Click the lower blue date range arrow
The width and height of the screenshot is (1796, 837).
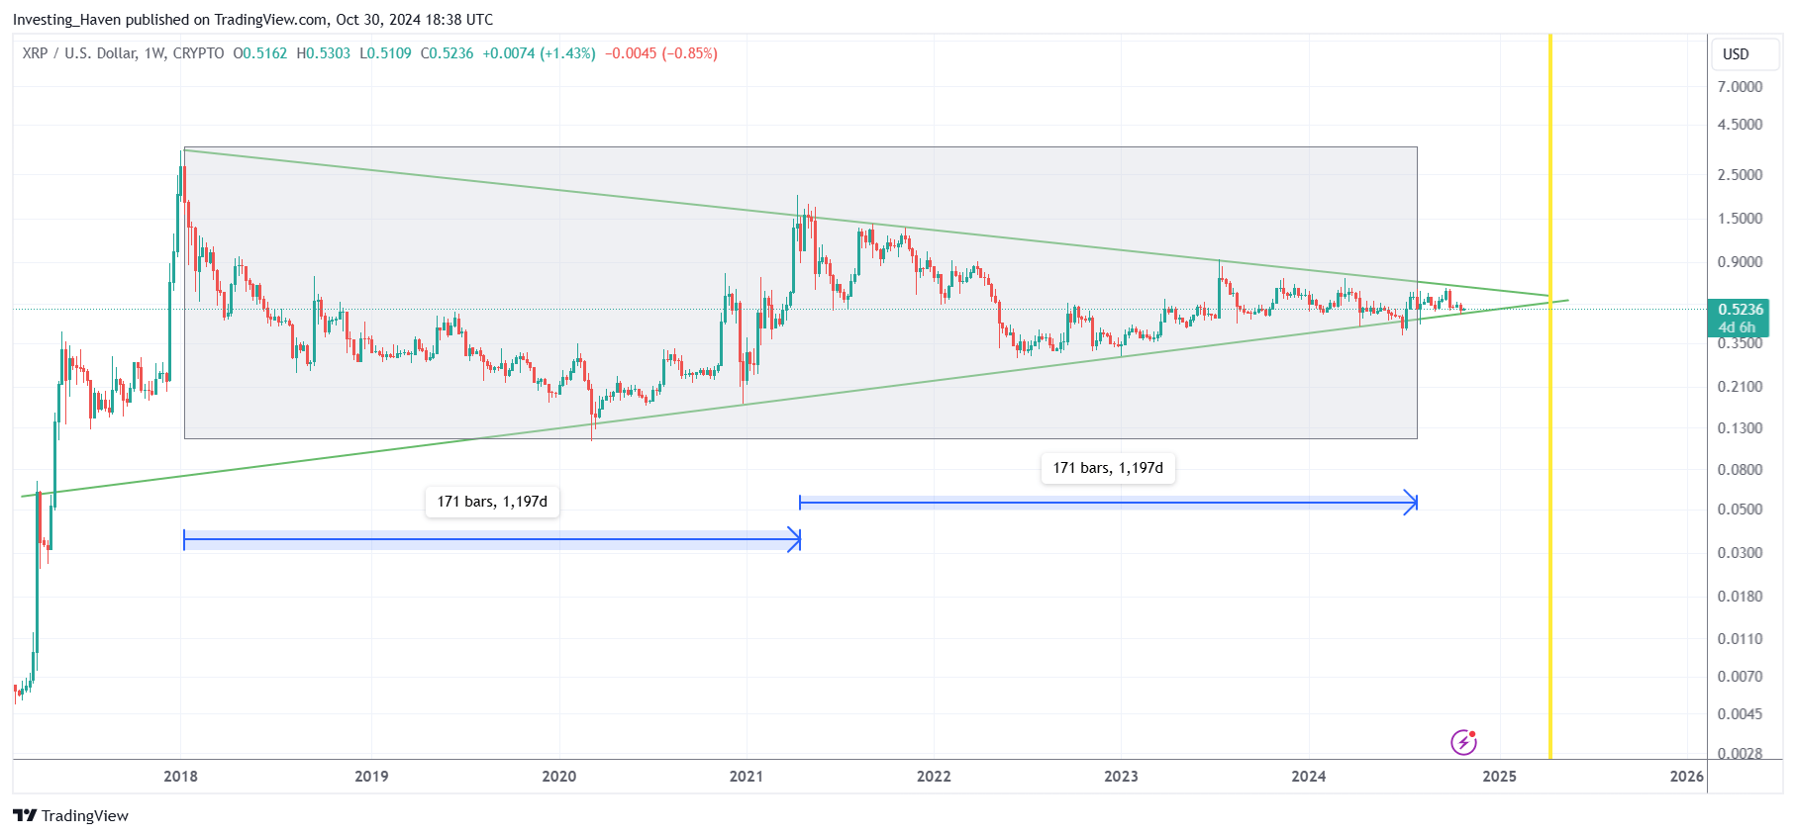point(492,540)
